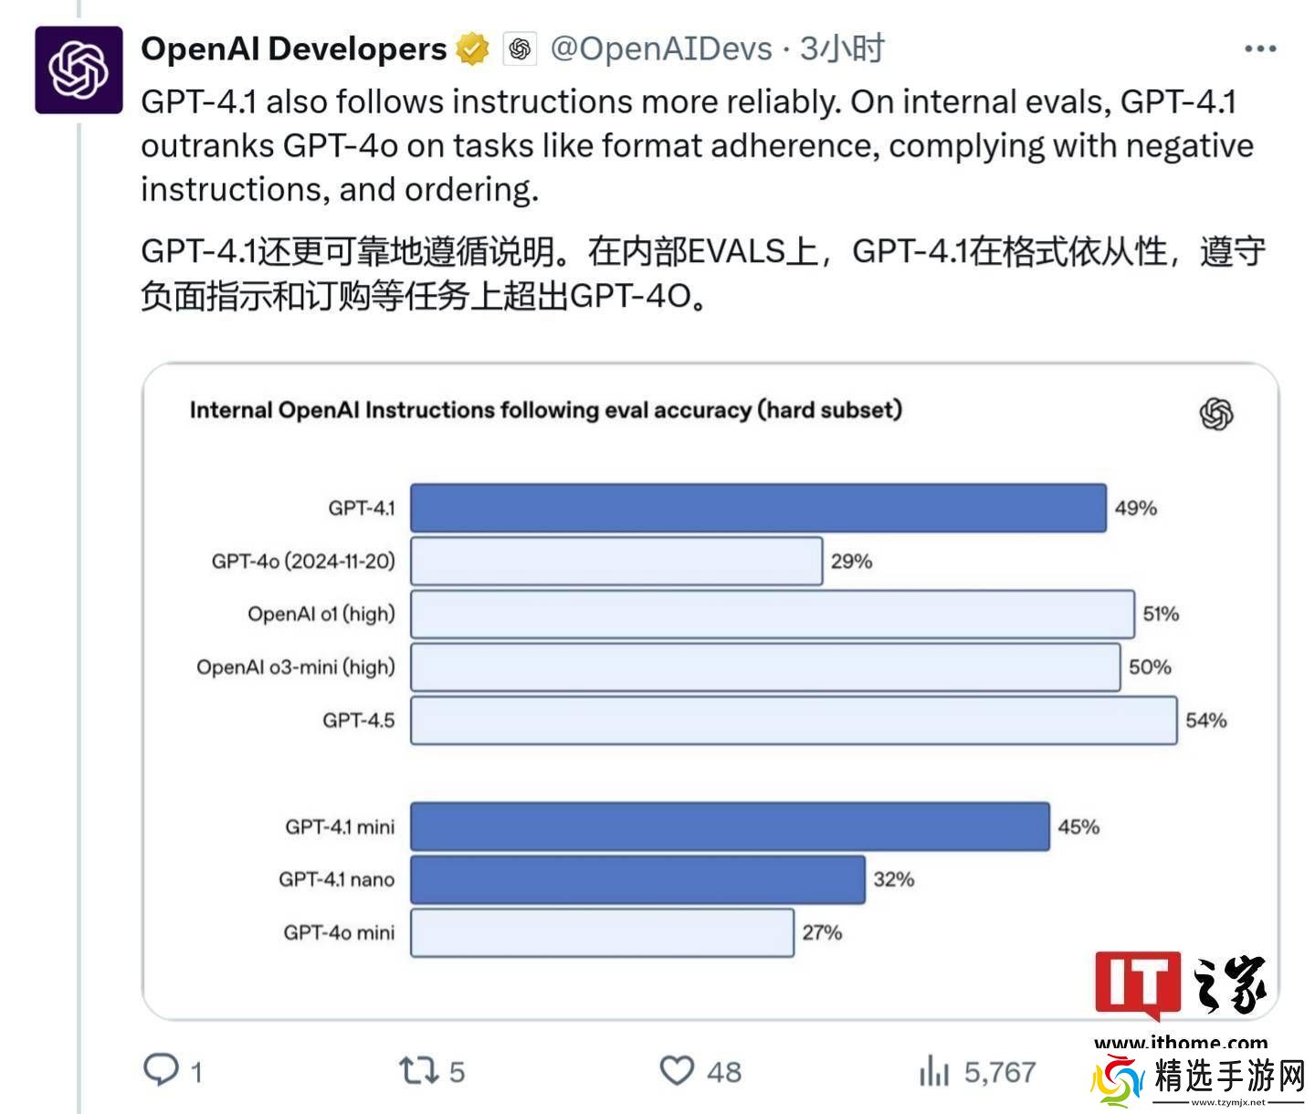This screenshot has width=1315, height=1114.
Task: Click the GPT-4.5 54% bar
Action: pyautogui.click(x=793, y=720)
